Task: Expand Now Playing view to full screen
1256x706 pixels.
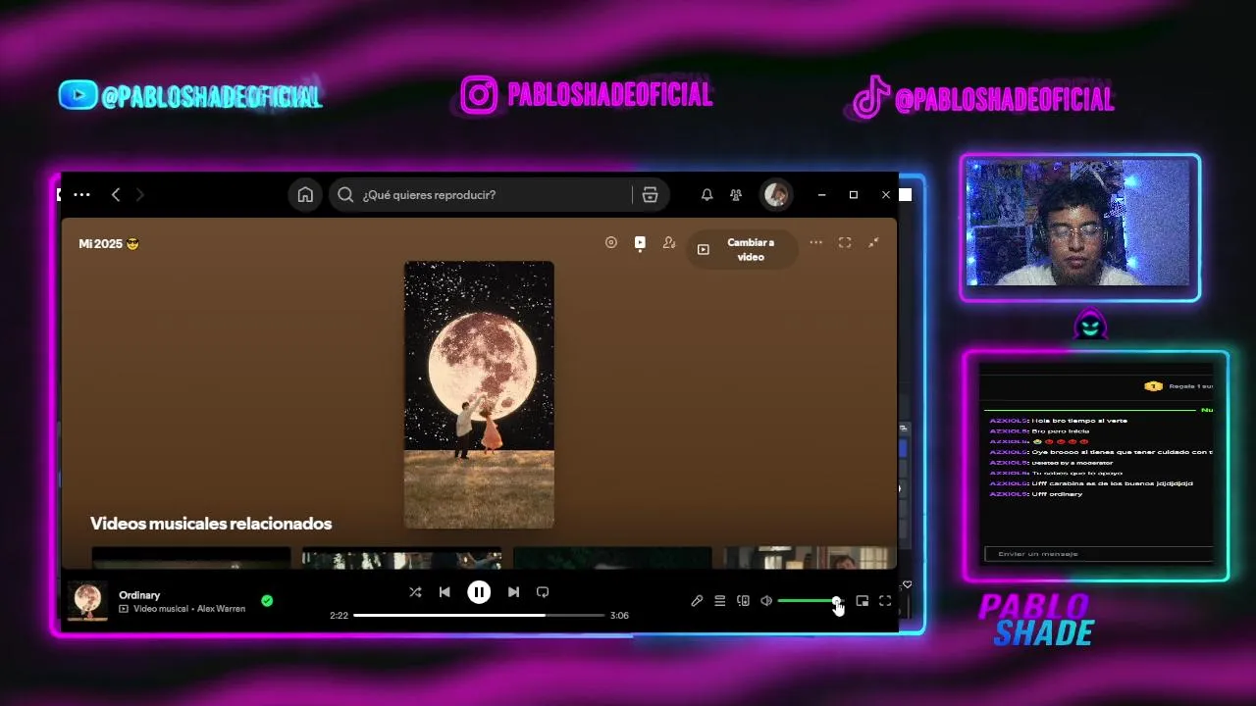Action: [845, 242]
